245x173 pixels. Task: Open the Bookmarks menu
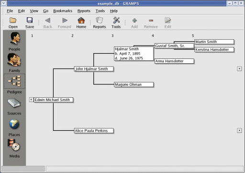(63, 11)
